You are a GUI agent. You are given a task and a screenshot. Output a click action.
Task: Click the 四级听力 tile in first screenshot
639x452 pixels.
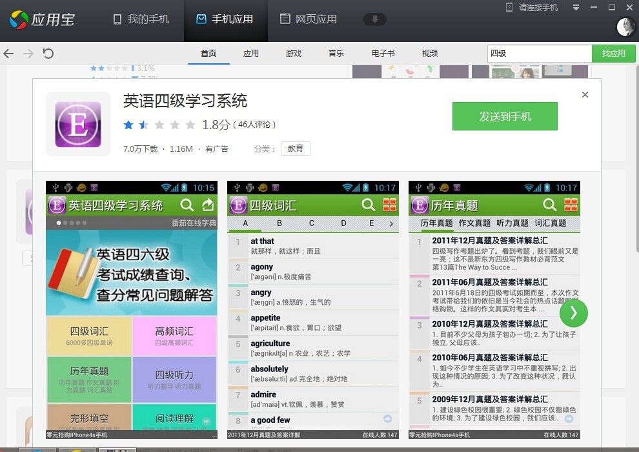(x=174, y=380)
